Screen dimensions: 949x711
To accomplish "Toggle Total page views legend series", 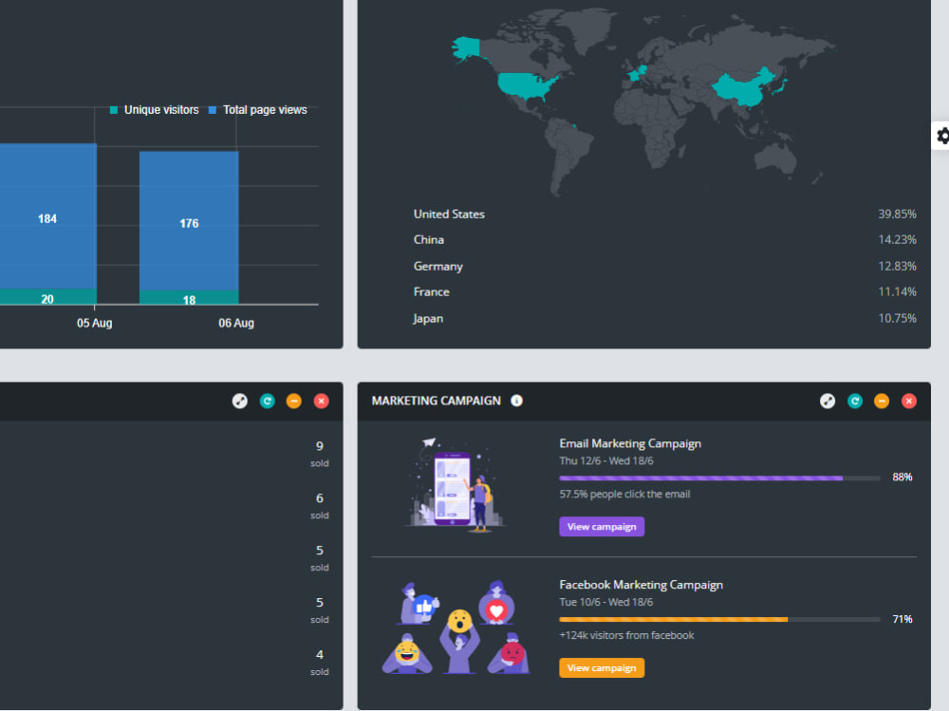I will point(258,109).
